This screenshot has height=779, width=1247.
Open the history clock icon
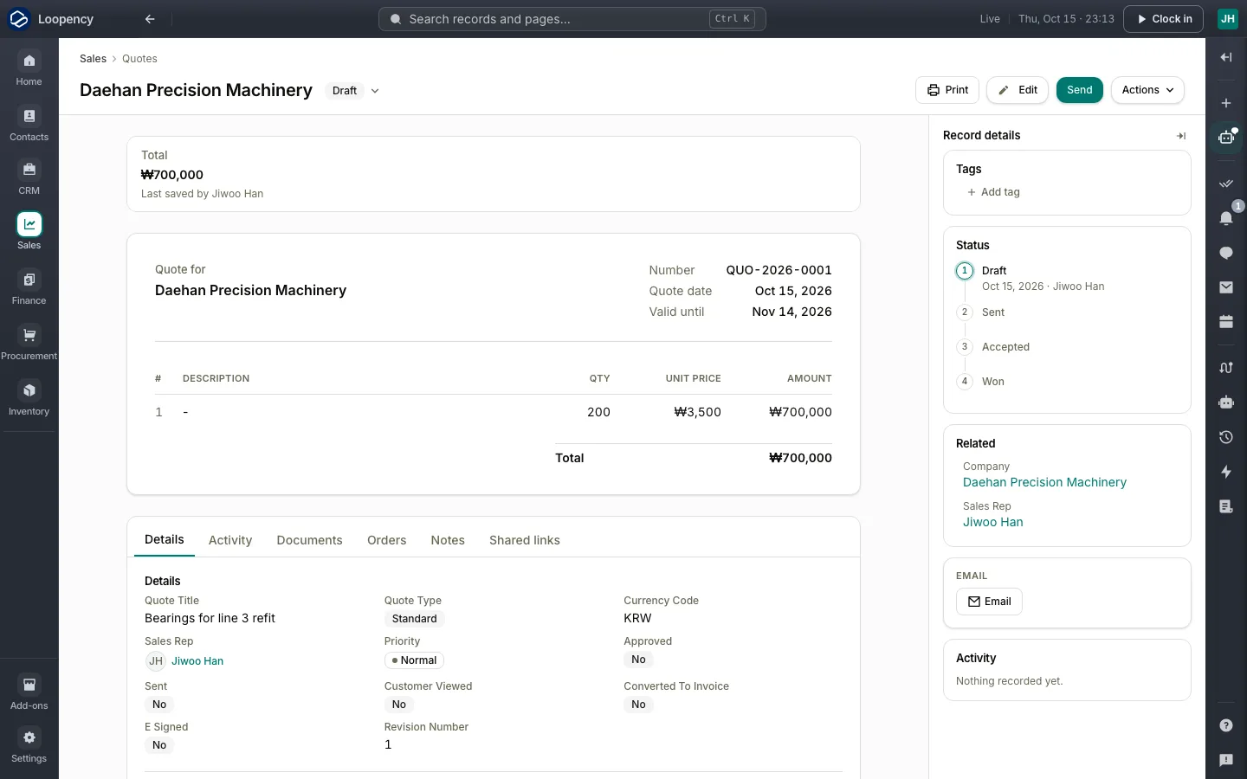pyautogui.click(x=1226, y=437)
